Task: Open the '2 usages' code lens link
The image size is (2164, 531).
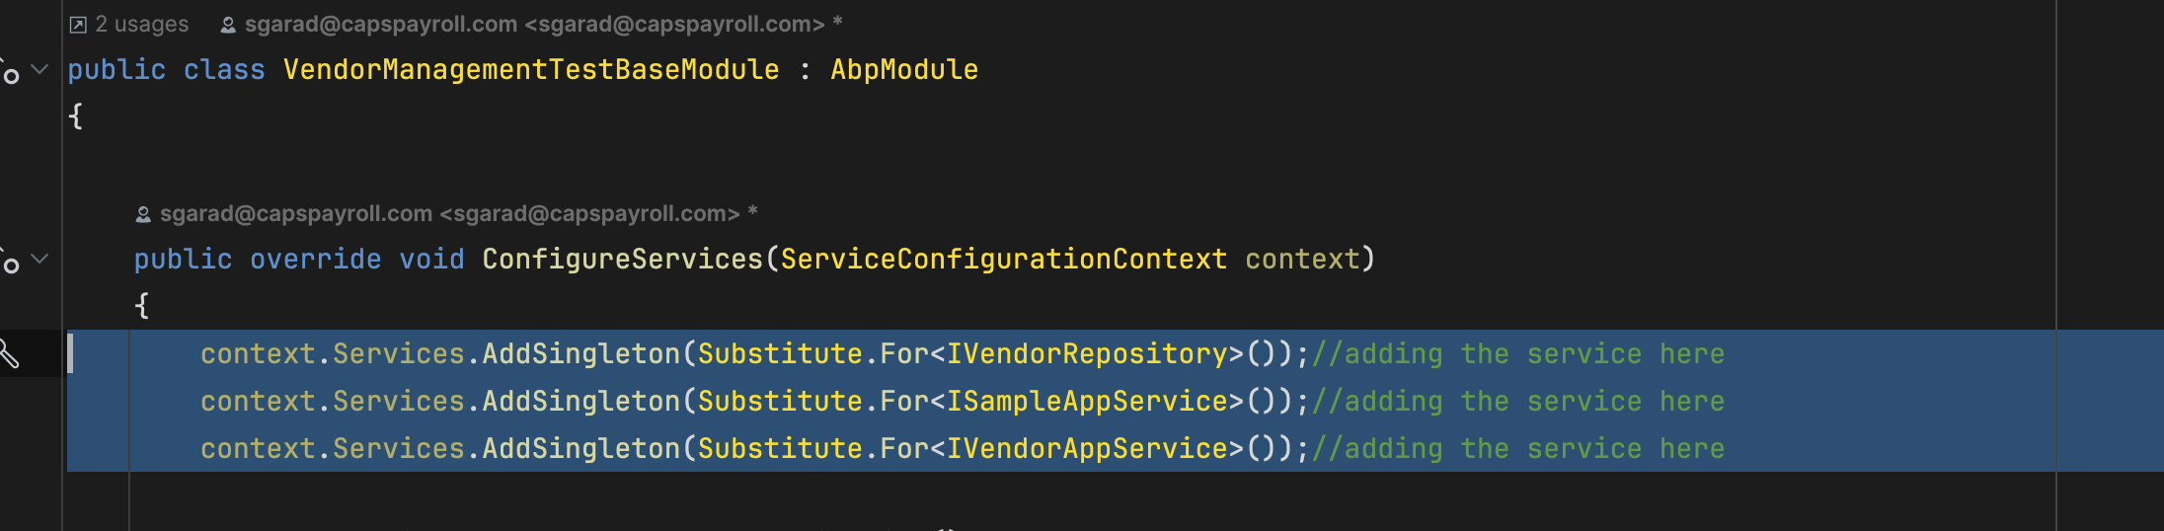Action: click(x=141, y=25)
